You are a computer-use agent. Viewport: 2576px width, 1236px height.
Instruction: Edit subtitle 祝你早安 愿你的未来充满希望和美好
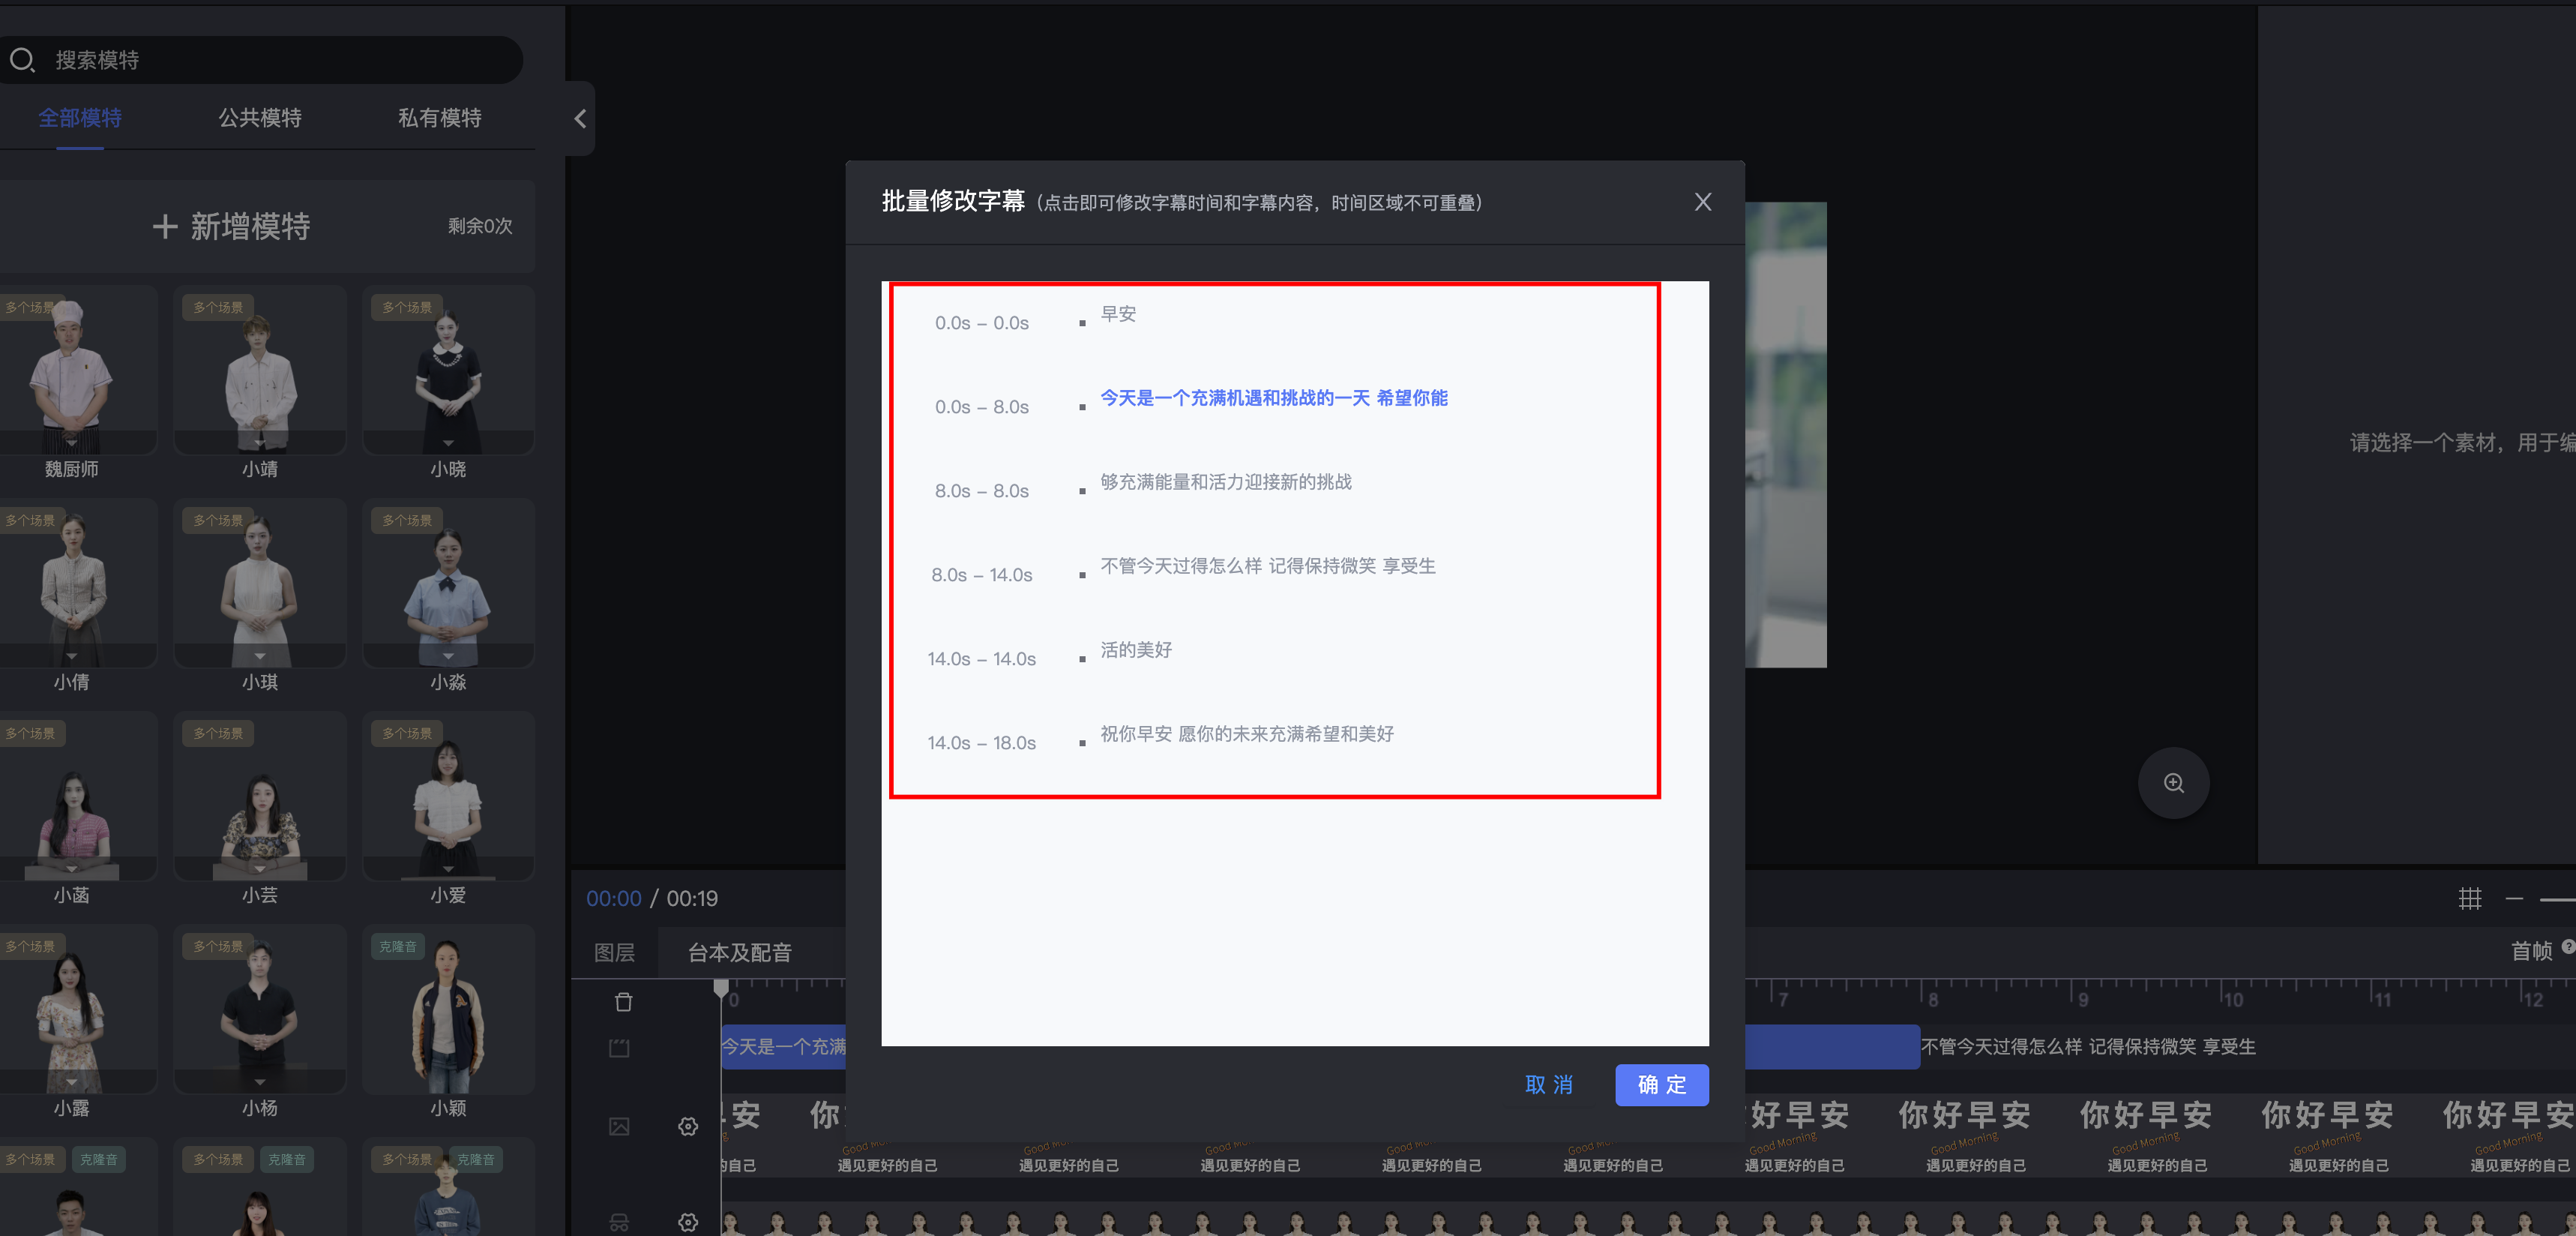(x=1247, y=734)
